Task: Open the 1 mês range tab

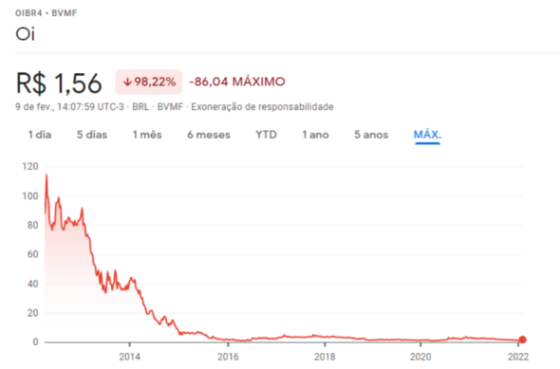Action: click(x=147, y=135)
